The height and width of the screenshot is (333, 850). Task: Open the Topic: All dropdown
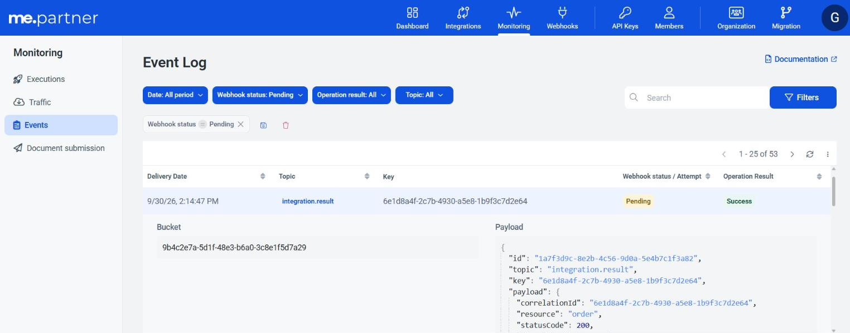click(x=424, y=95)
